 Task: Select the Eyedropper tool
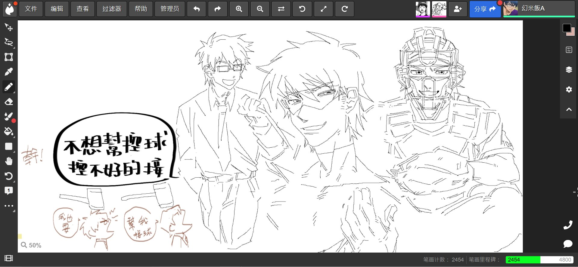[9, 72]
